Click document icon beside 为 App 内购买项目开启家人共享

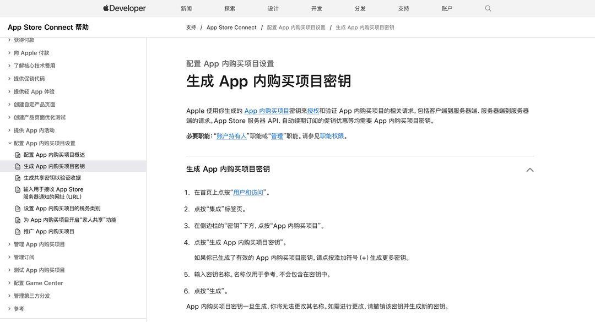[18, 220]
